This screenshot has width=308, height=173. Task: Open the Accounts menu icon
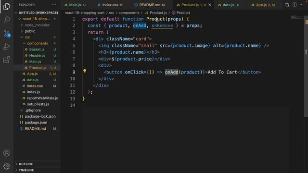[x=6, y=153]
